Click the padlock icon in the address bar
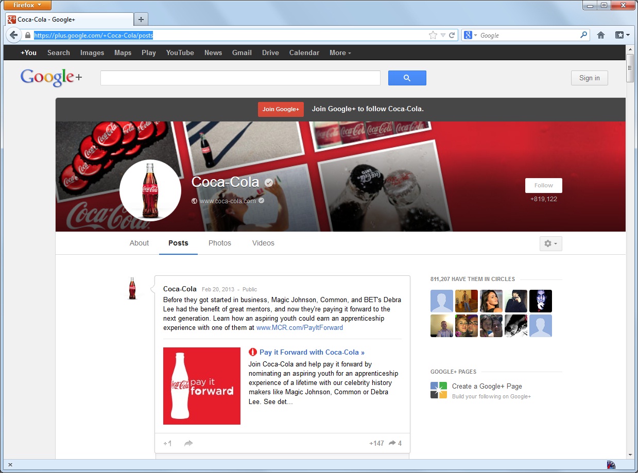Image resolution: width=638 pixels, height=473 pixels. click(27, 35)
